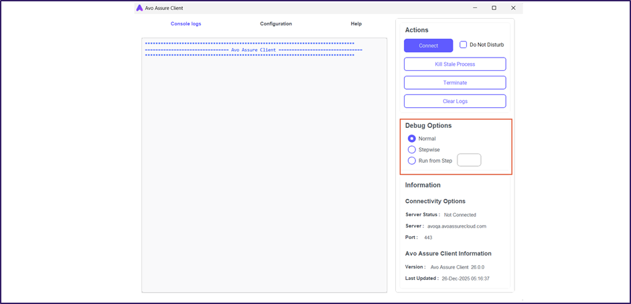Select the Run from Step radio option
The width and height of the screenshot is (631, 304).
(412, 161)
